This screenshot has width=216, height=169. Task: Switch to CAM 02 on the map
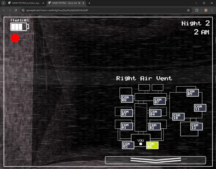[x=155, y=126]
